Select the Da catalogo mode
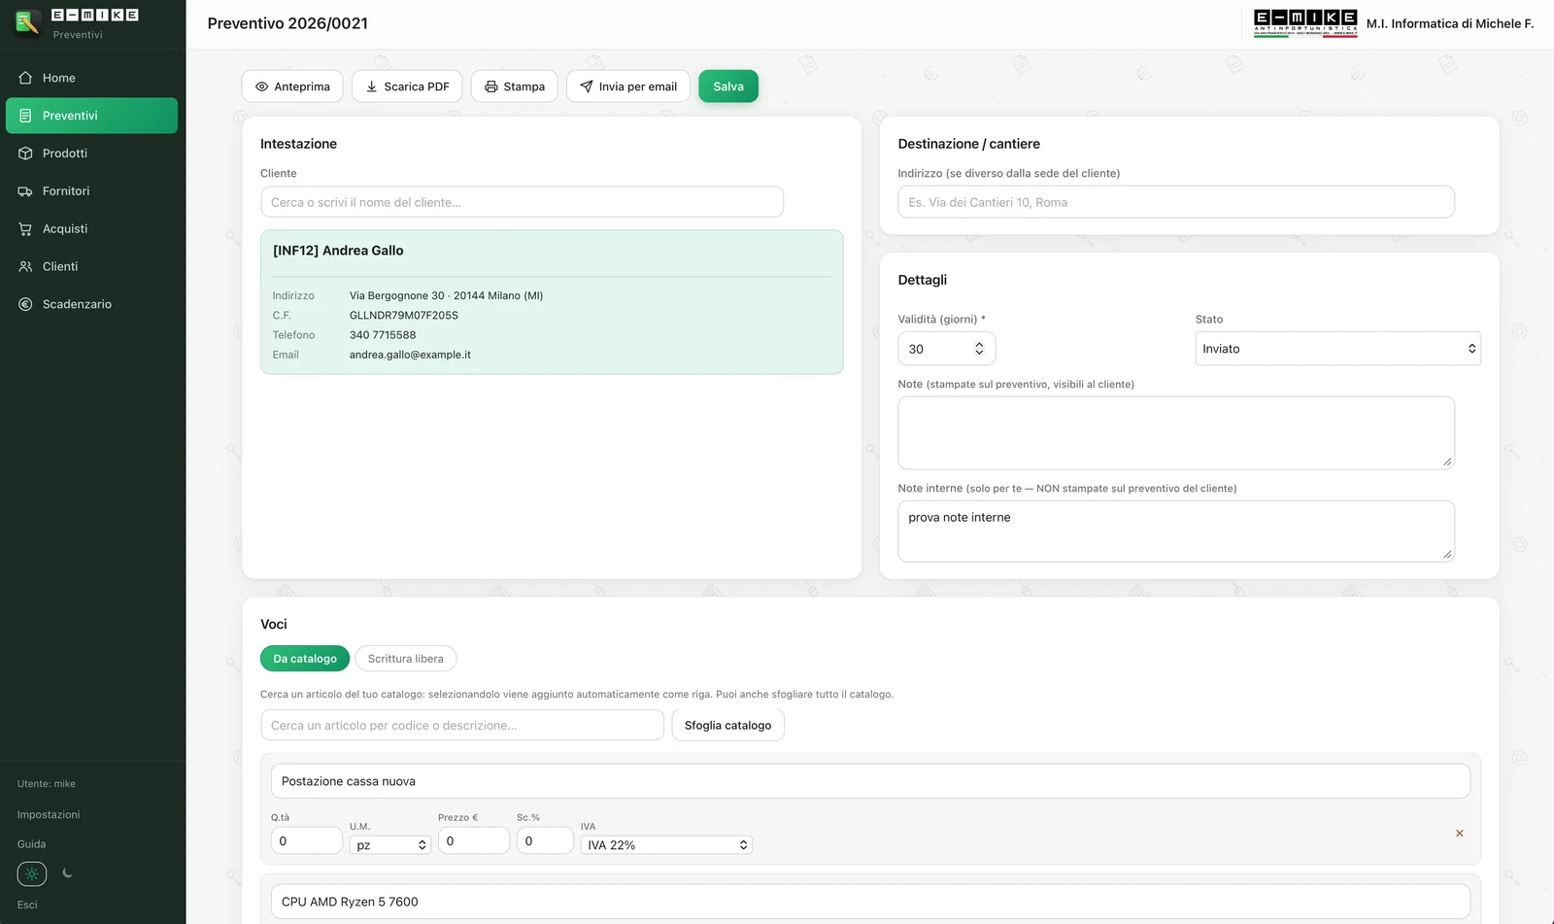The width and height of the screenshot is (1554, 924). tap(305, 659)
